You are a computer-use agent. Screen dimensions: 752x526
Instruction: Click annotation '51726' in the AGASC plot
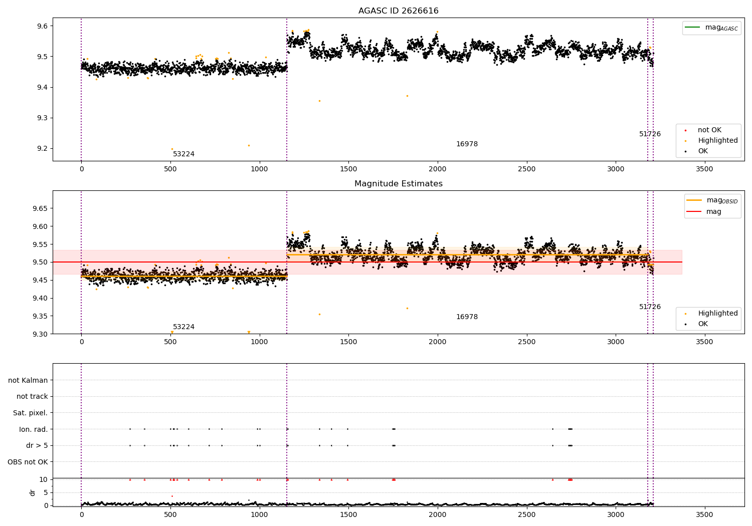point(650,134)
